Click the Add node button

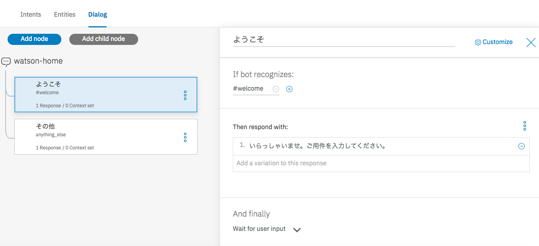point(34,39)
